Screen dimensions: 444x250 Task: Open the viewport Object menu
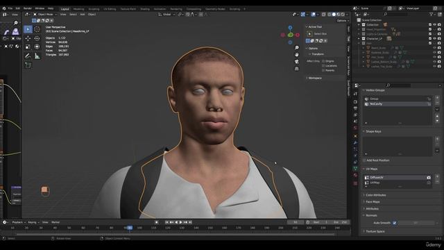[x=92, y=14]
